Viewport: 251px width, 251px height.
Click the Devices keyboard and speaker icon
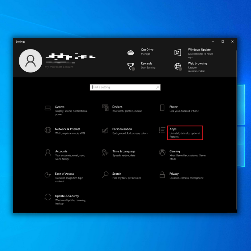click(x=105, y=108)
